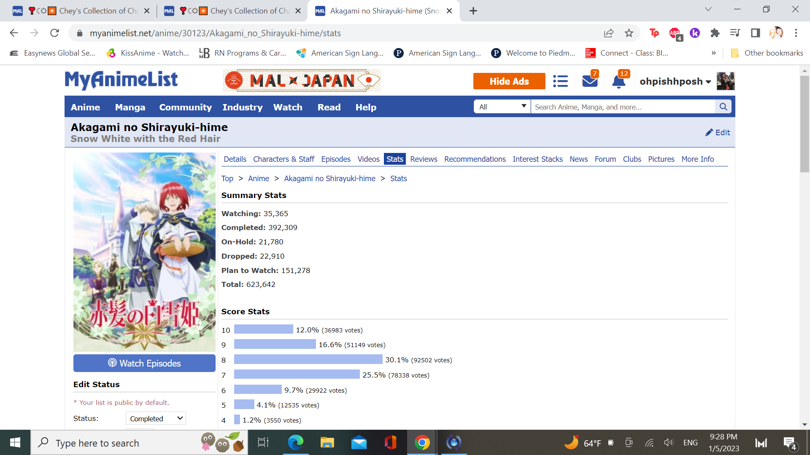
Task: Click the Hide Ads button
Action: (509, 81)
